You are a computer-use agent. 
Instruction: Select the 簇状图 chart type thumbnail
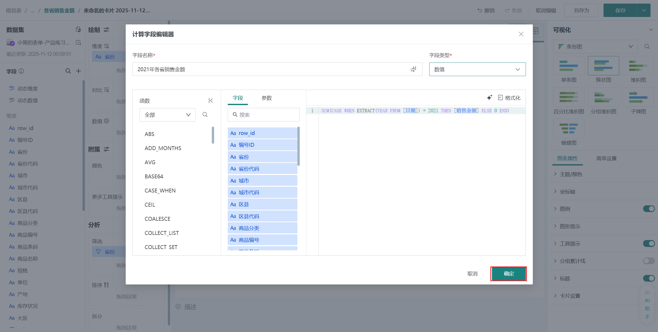(x=603, y=66)
